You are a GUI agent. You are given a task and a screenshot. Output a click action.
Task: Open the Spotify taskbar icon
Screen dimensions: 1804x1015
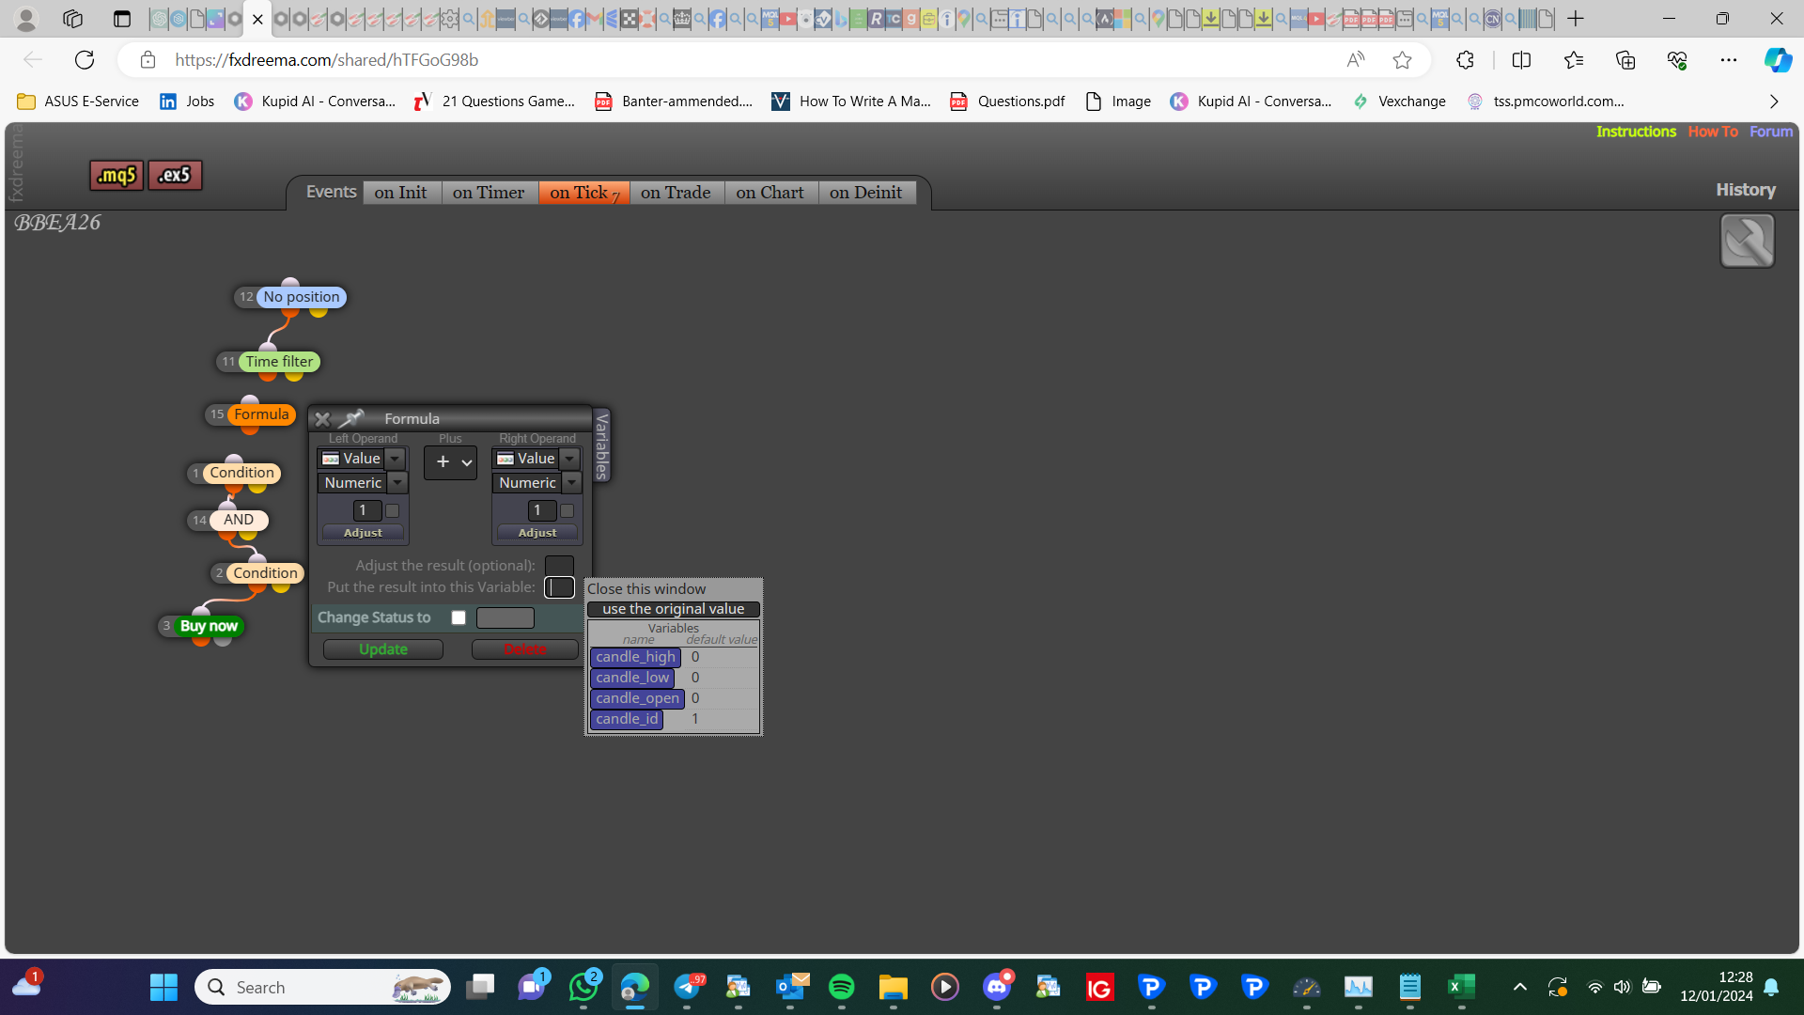[841, 987]
